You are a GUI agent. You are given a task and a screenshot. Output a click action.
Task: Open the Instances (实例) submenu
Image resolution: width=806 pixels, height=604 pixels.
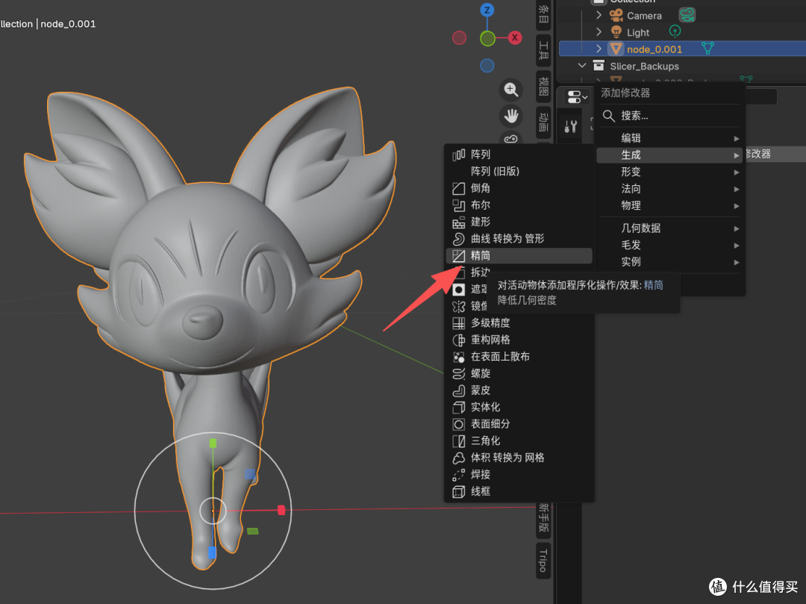point(669,261)
